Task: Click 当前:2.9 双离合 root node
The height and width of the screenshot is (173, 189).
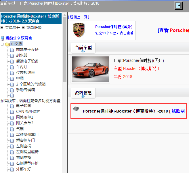Action: (19, 38)
